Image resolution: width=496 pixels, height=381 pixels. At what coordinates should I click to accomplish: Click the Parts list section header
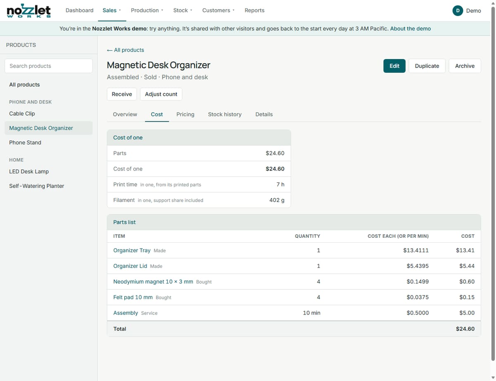pos(294,222)
